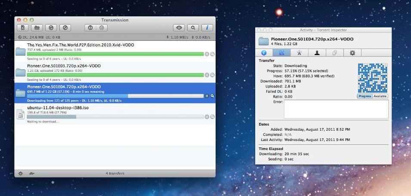Screen dimensions: 411x196
Task: Switch Inspector to General Info tab
Action: pos(264,52)
